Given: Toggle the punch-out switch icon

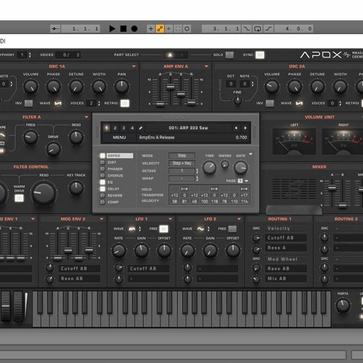Looking at the screenshot, I should tap(269, 29).
